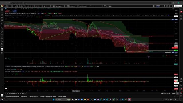Click the blue buy price button

[x=15, y=11]
